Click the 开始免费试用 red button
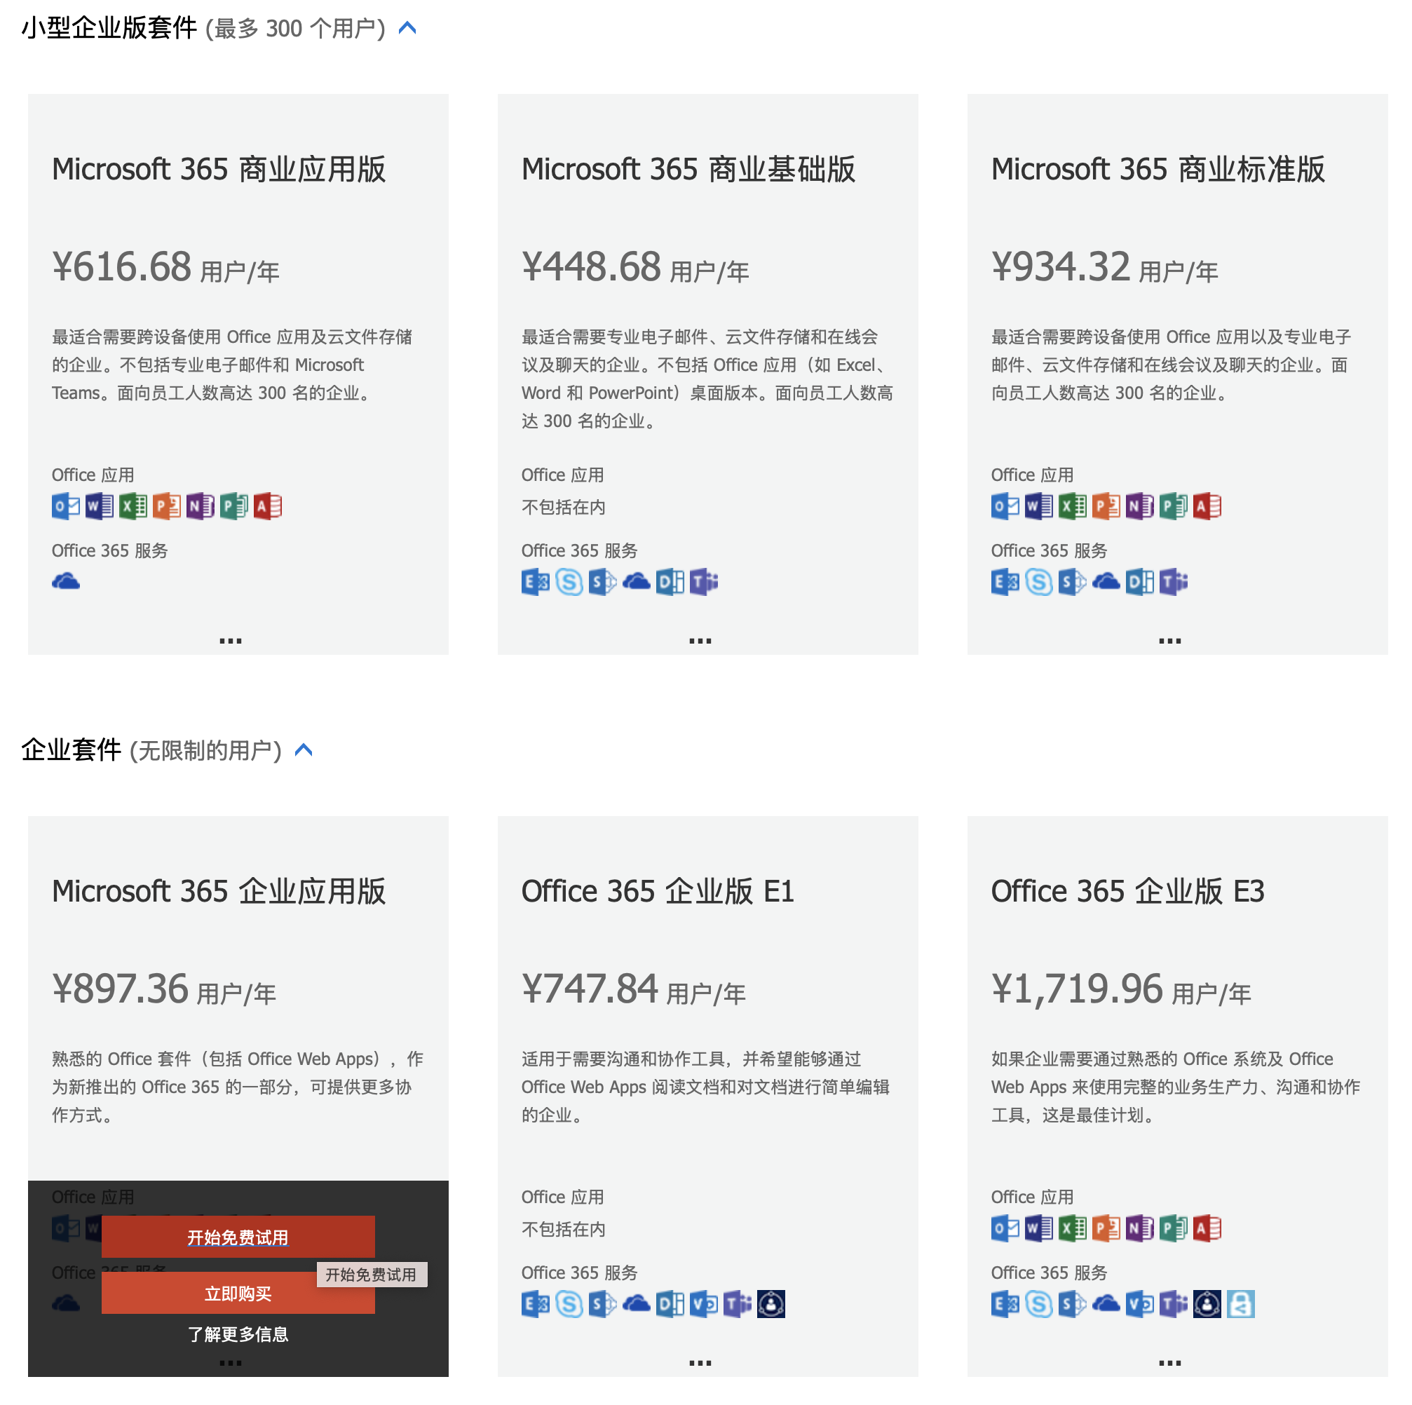Viewport: 1412px width, 1405px height. [238, 1237]
